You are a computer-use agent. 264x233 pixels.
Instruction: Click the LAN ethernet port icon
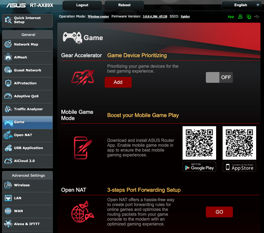click(8, 198)
